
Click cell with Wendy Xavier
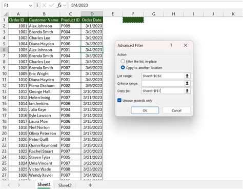[x=44, y=175]
